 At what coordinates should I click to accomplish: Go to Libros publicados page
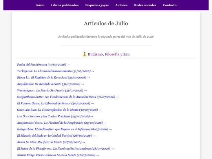coord(65,5)
